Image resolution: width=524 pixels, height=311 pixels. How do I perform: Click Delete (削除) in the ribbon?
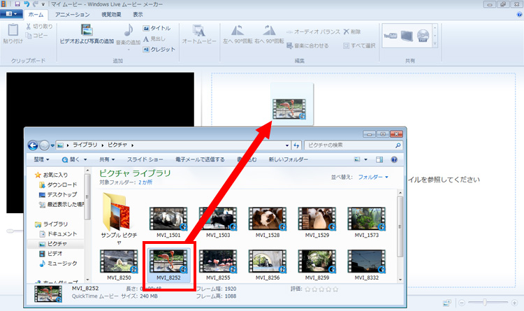tap(352, 31)
